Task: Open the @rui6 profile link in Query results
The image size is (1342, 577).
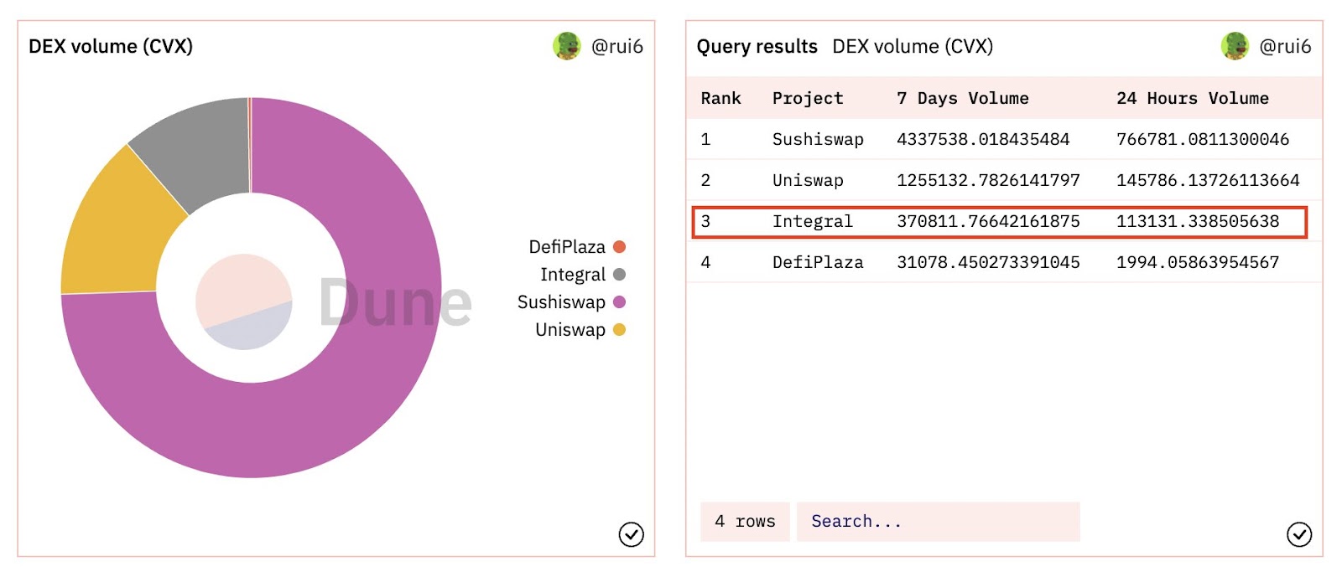Action: [1286, 47]
